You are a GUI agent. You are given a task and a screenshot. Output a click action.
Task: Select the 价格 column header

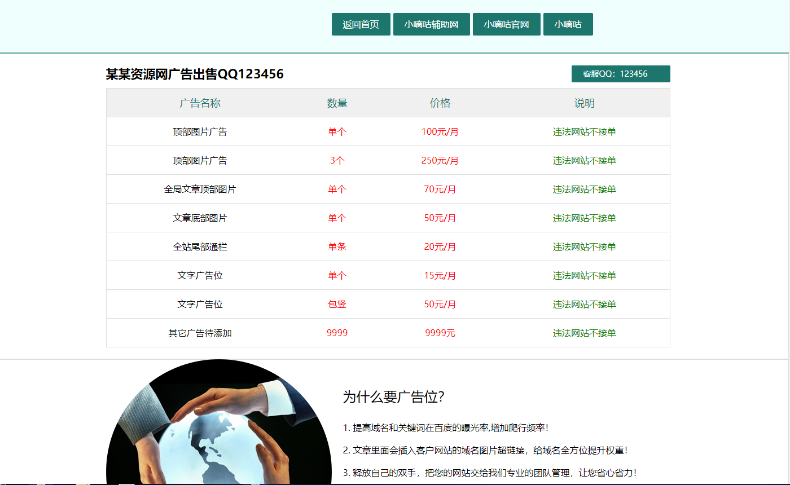tap(440, 103)
